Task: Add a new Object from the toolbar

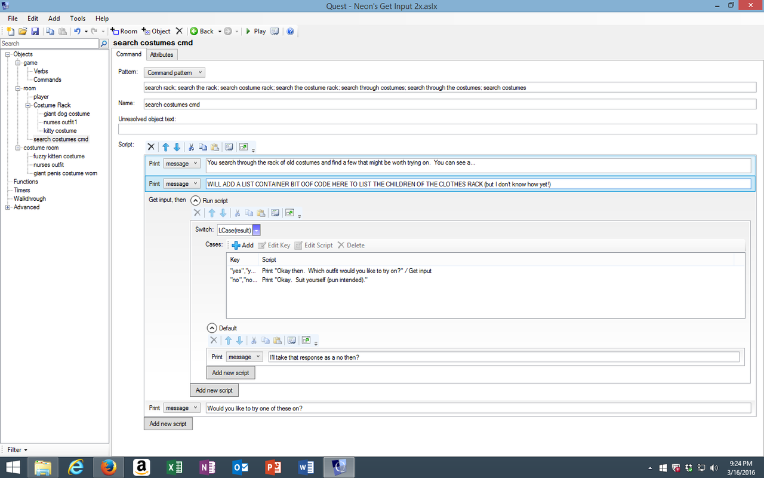Action: 156,31
